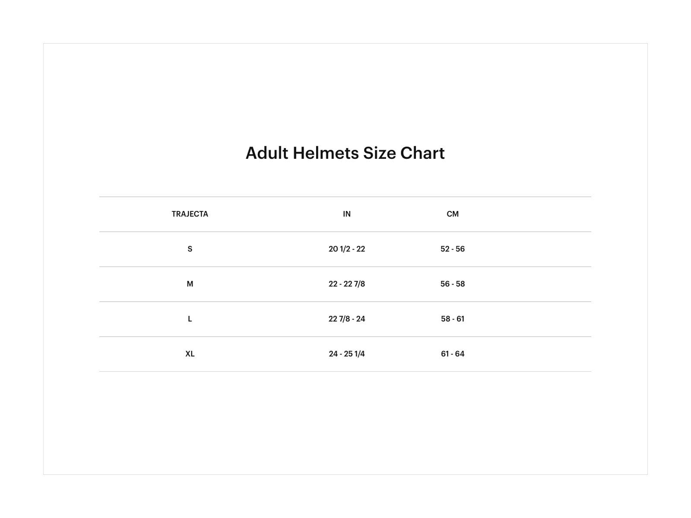Select the IN column header
This screenshot has height=518, width=691.
pyautogui.click(x=347, y=214)
